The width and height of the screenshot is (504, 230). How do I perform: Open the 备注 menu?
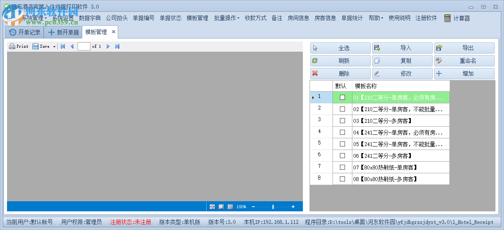(x=277, y=18)
